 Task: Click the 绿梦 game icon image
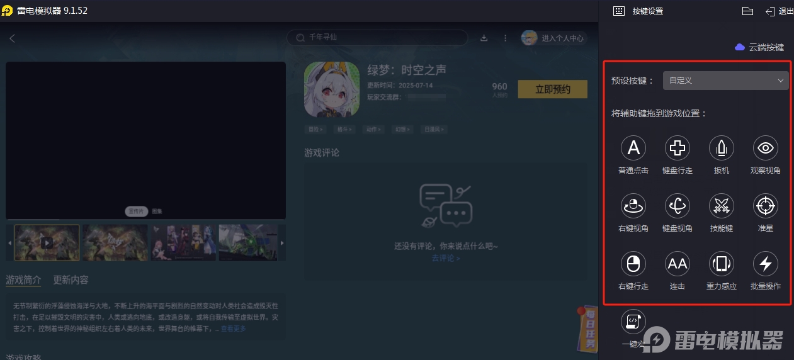click(x=332, y=89)
